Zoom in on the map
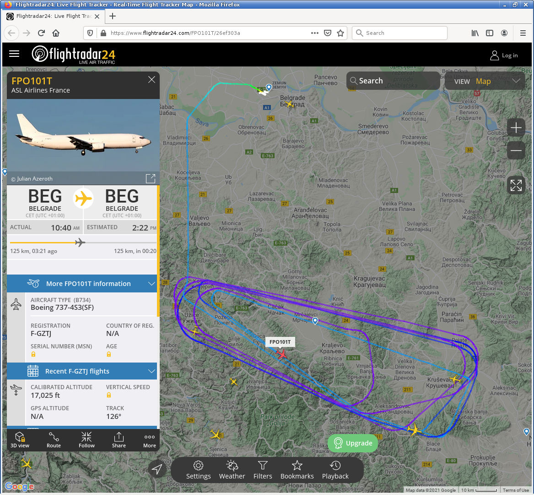This screenshot has width=534, height=495. [516, 128]
